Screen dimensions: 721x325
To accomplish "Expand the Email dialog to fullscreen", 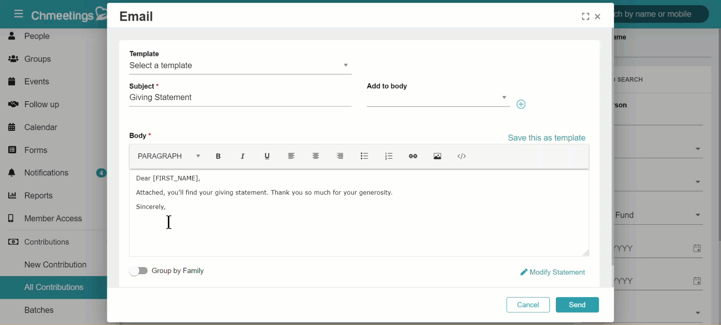I will pos(586,17).
